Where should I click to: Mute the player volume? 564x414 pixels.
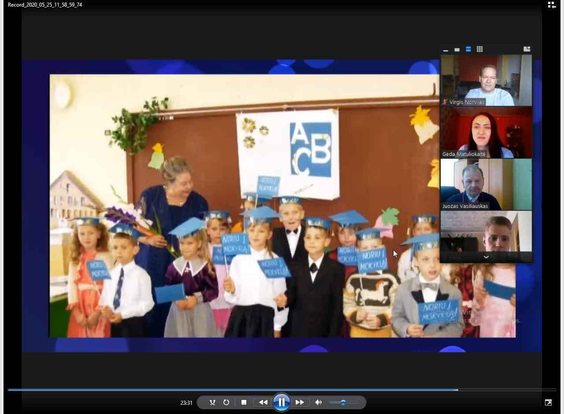pyautogui.click(x=319, y=402)
